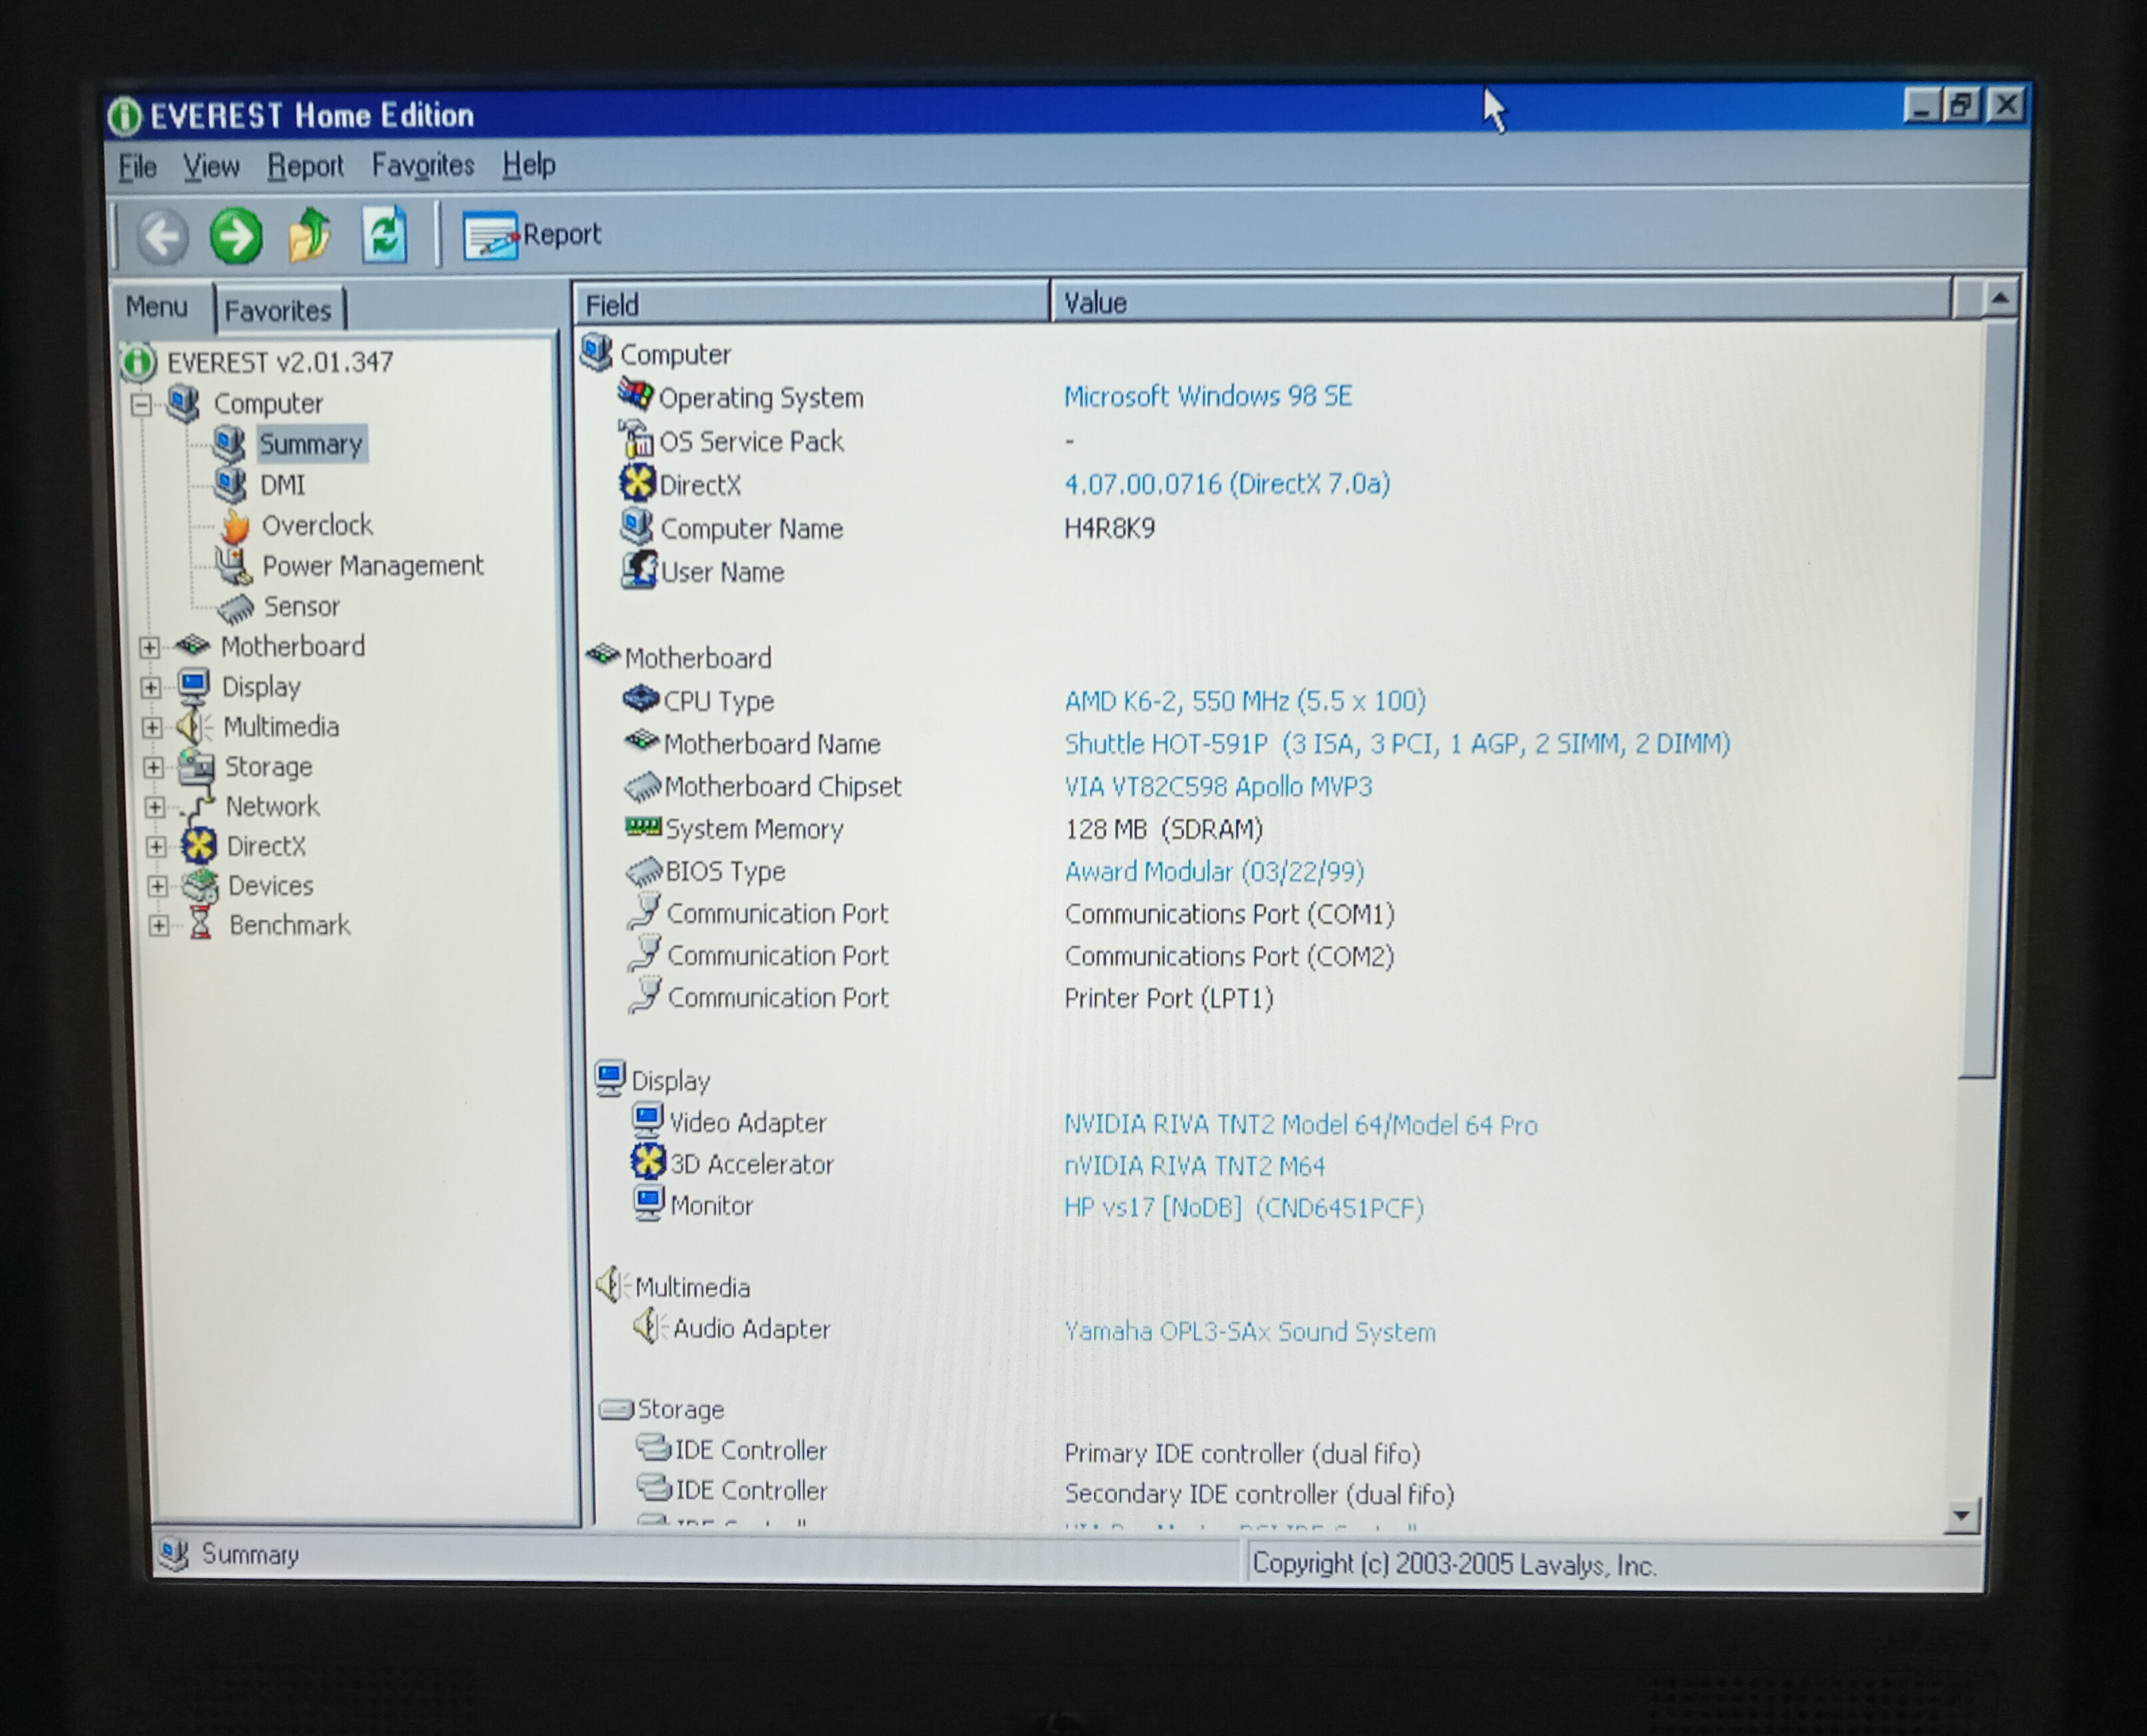Viewport: 2147px width, 1736px height.
Task: Select the Sensor tree item
Action: (x=301, y=606)
